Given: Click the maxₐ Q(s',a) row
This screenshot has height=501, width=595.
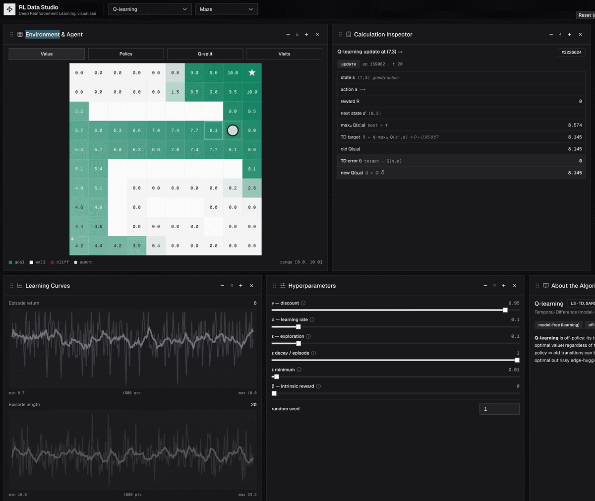Looking at the screenshot, I should tap(461, 125).
